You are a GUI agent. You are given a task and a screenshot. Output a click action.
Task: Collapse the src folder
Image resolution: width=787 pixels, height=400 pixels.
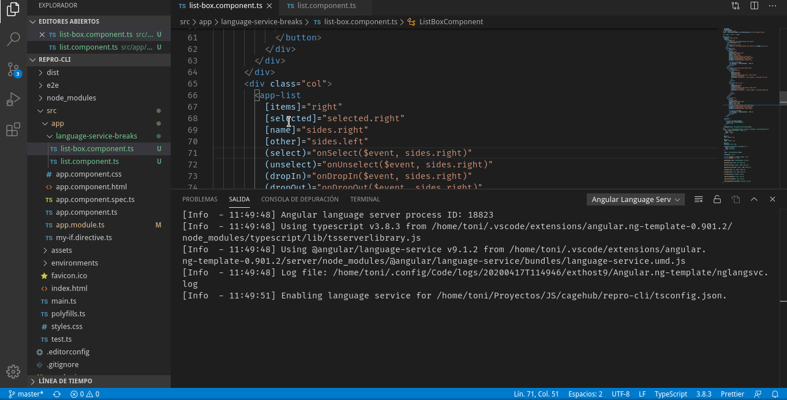(99, 111)
